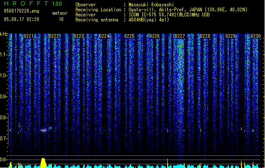The height and width of the screenshot is (168, 265).
Task: Click the 0221 time marker
Action: click(x=29, y=36)
